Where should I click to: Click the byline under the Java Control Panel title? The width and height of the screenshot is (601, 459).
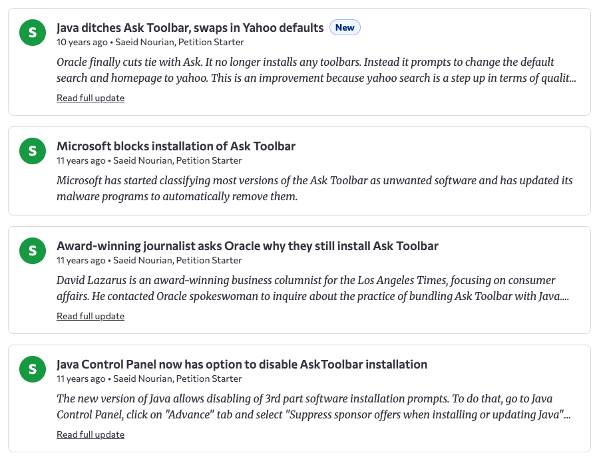(x=149, y=379)
